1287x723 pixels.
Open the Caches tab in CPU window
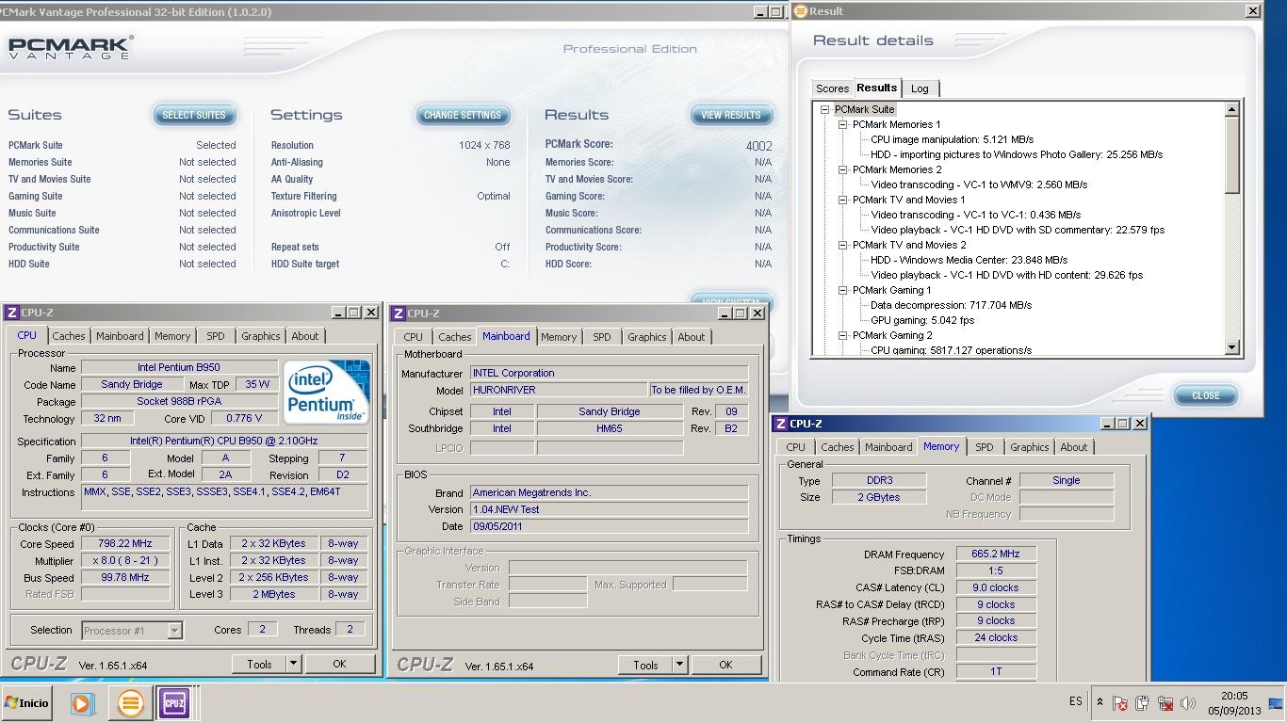[x=69, y=336]
